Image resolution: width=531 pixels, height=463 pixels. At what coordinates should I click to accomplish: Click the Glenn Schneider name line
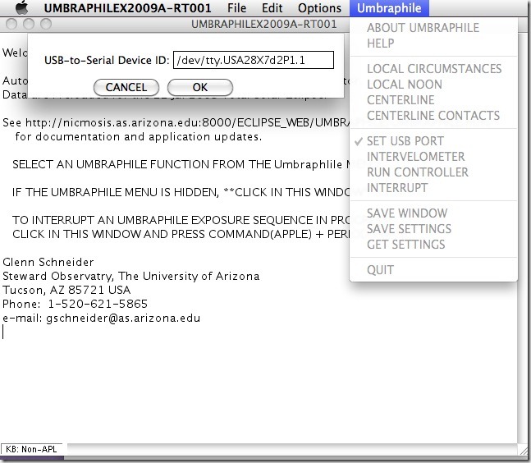tap(48, 262)
